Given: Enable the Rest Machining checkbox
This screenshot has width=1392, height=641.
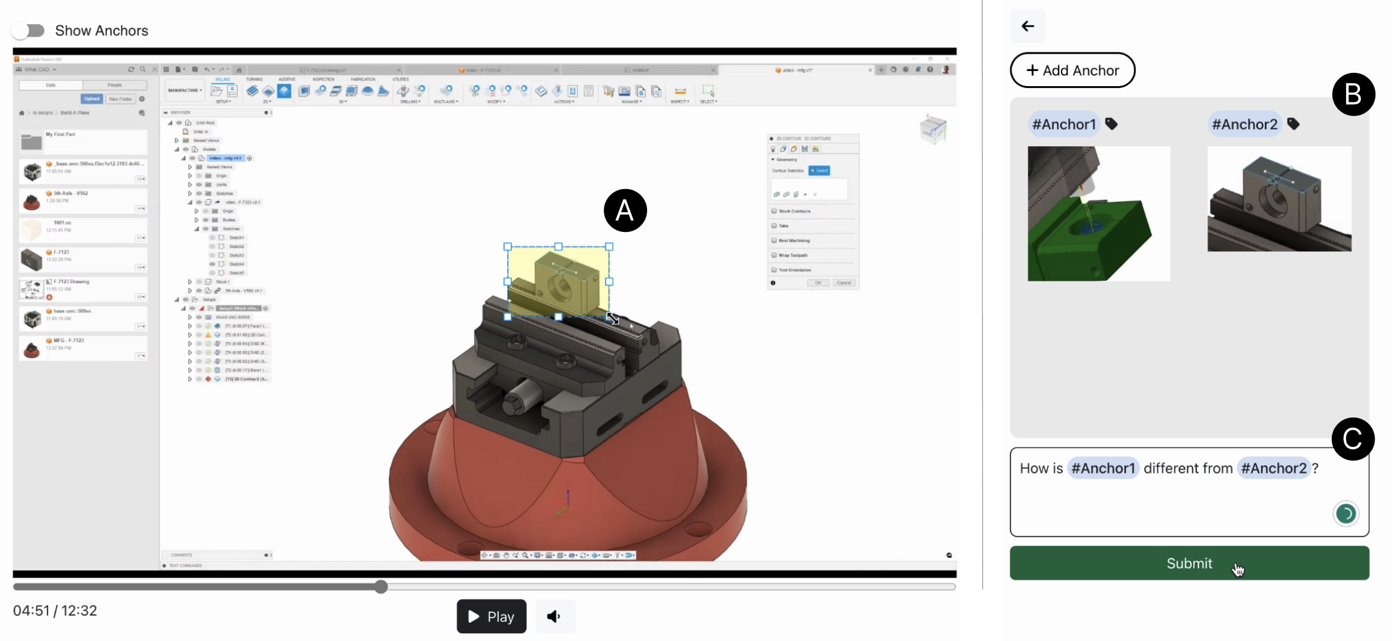Looking at the screenshot, I should coord(774,240).
